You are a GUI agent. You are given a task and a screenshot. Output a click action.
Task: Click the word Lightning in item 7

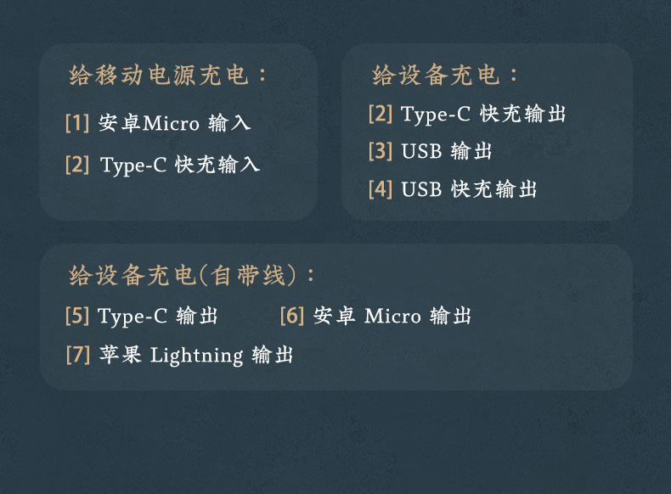pyautogui.click(x=197, y=356)
